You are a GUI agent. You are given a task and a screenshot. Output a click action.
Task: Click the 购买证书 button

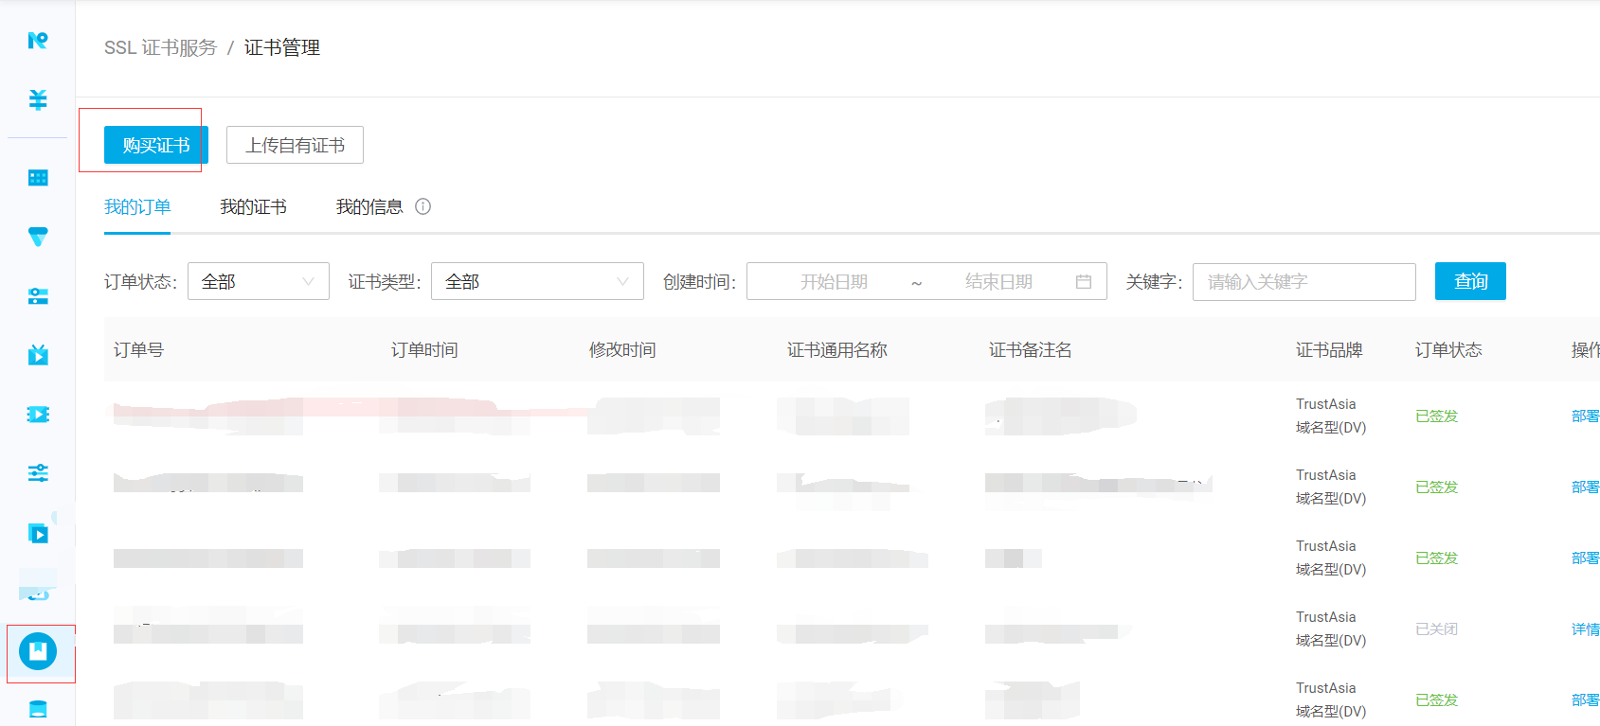(155, 145)
